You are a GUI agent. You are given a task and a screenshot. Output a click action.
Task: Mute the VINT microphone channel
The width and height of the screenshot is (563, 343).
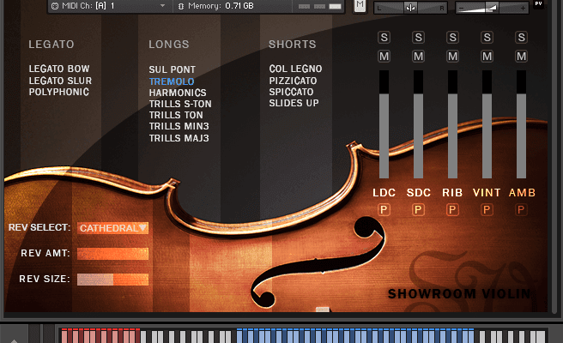487,56
